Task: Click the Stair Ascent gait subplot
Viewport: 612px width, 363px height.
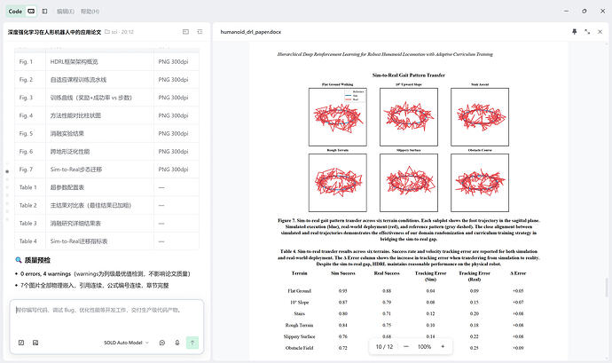Action: point(480,117)
